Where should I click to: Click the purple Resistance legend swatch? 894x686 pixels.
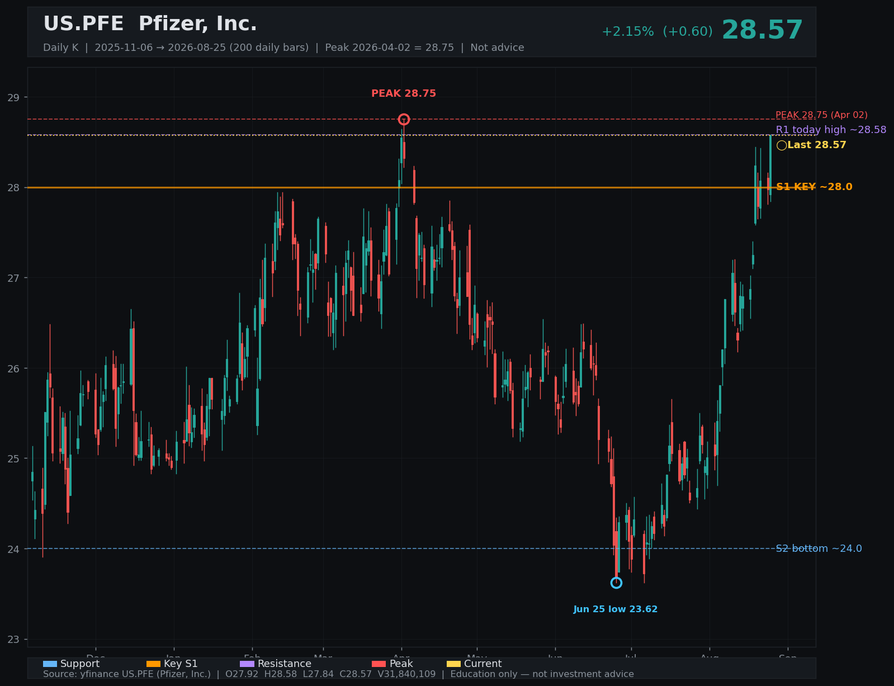(247, 664)
